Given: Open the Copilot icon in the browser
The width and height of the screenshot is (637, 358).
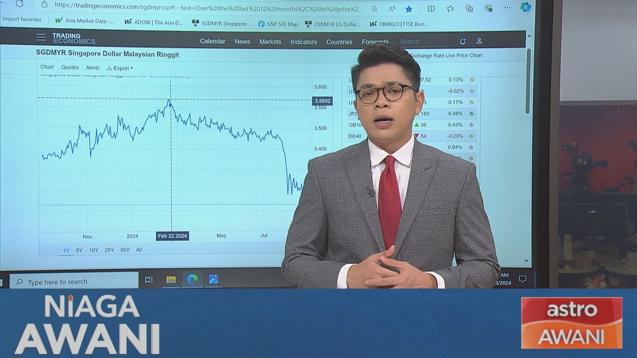Looking at the screenshot, I should (x=526, y=7).
